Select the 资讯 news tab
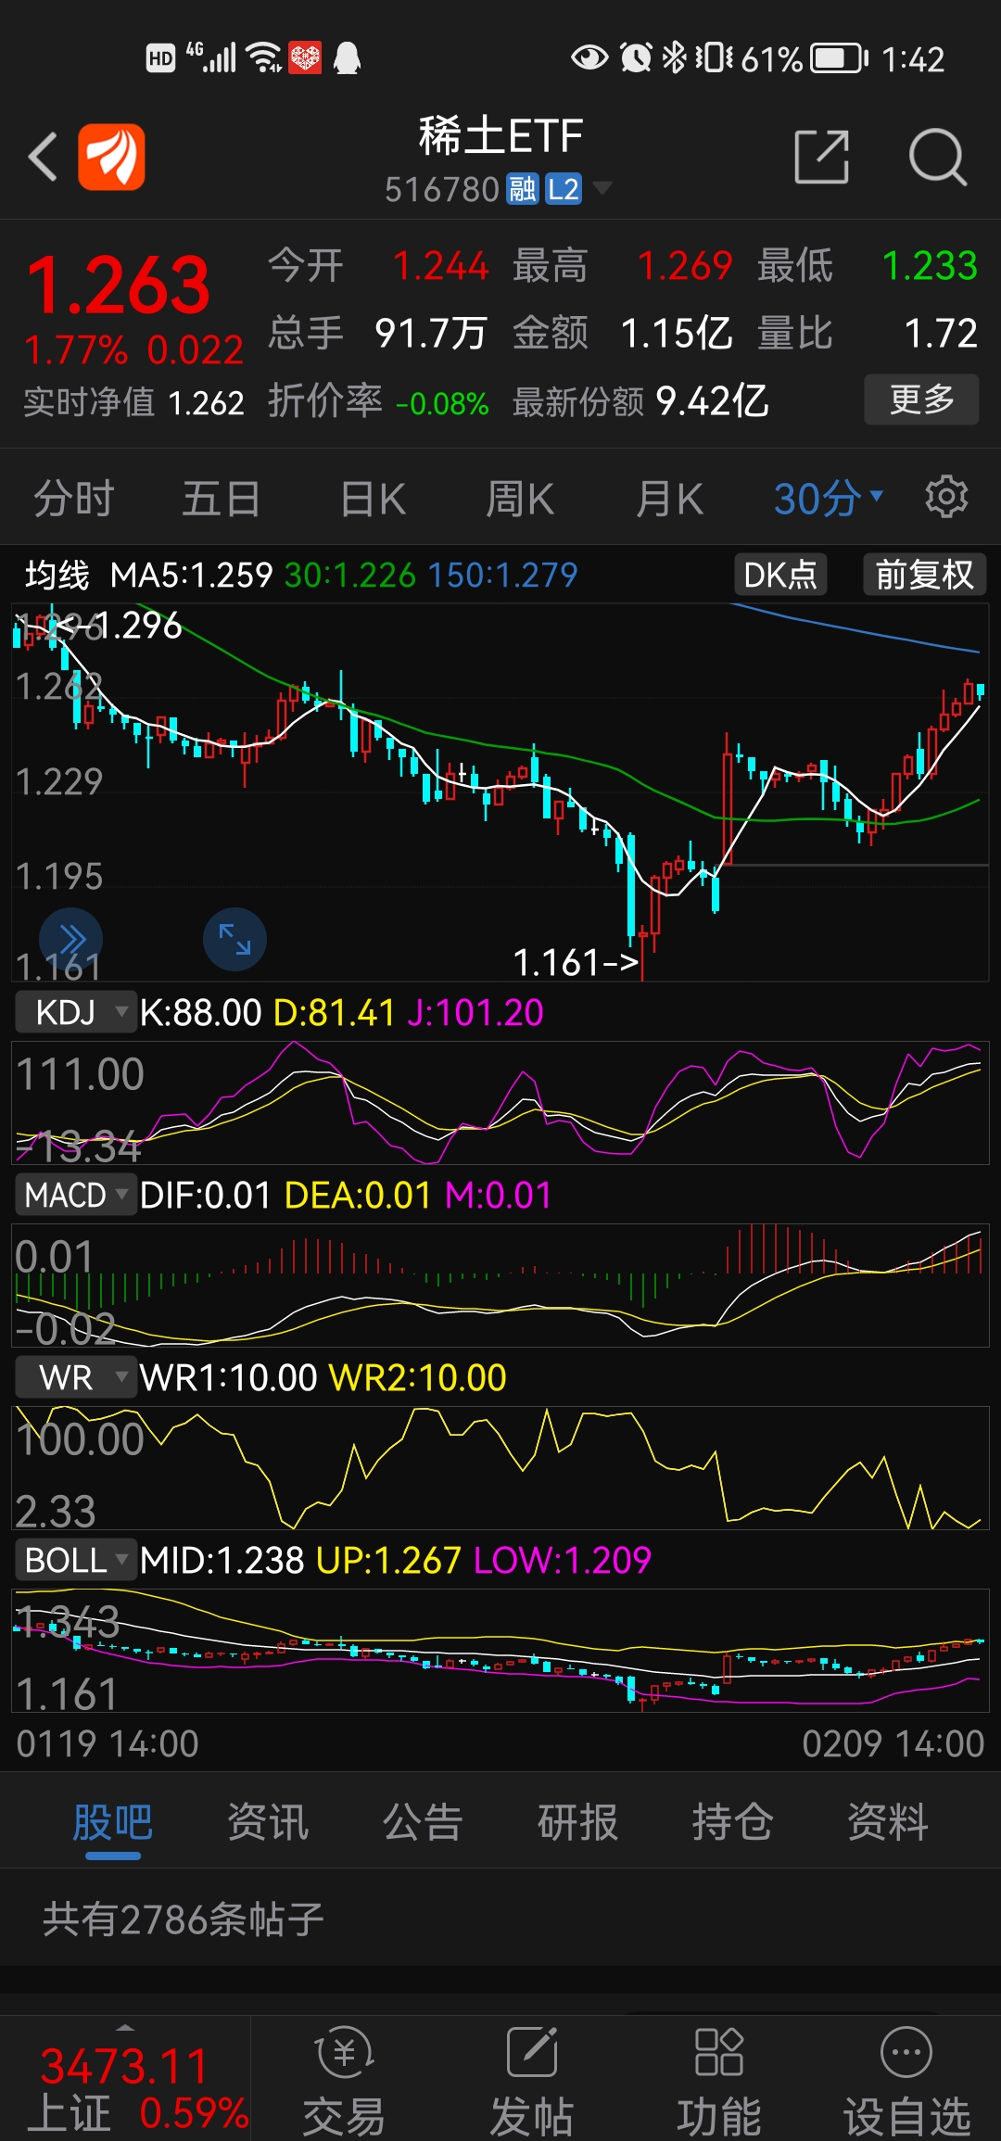This screenshot has height=2141, width=1001. (268, 1822)
